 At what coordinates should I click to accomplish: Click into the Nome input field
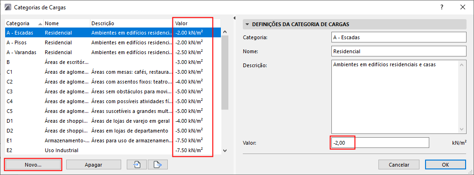pos(398,51)
